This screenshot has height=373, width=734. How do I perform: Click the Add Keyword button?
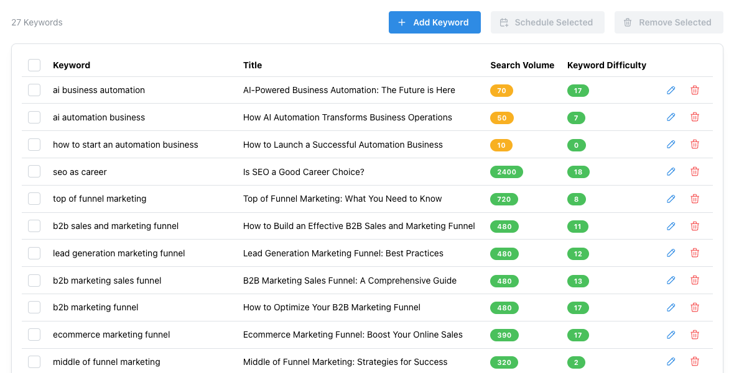(x=434, y=22)
